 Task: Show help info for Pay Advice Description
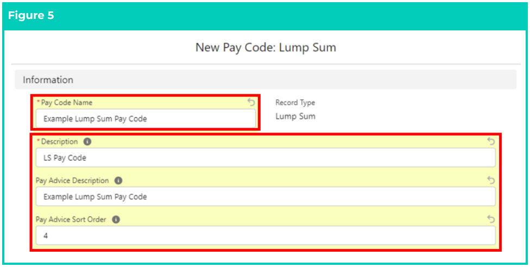[x=118, y=181]
